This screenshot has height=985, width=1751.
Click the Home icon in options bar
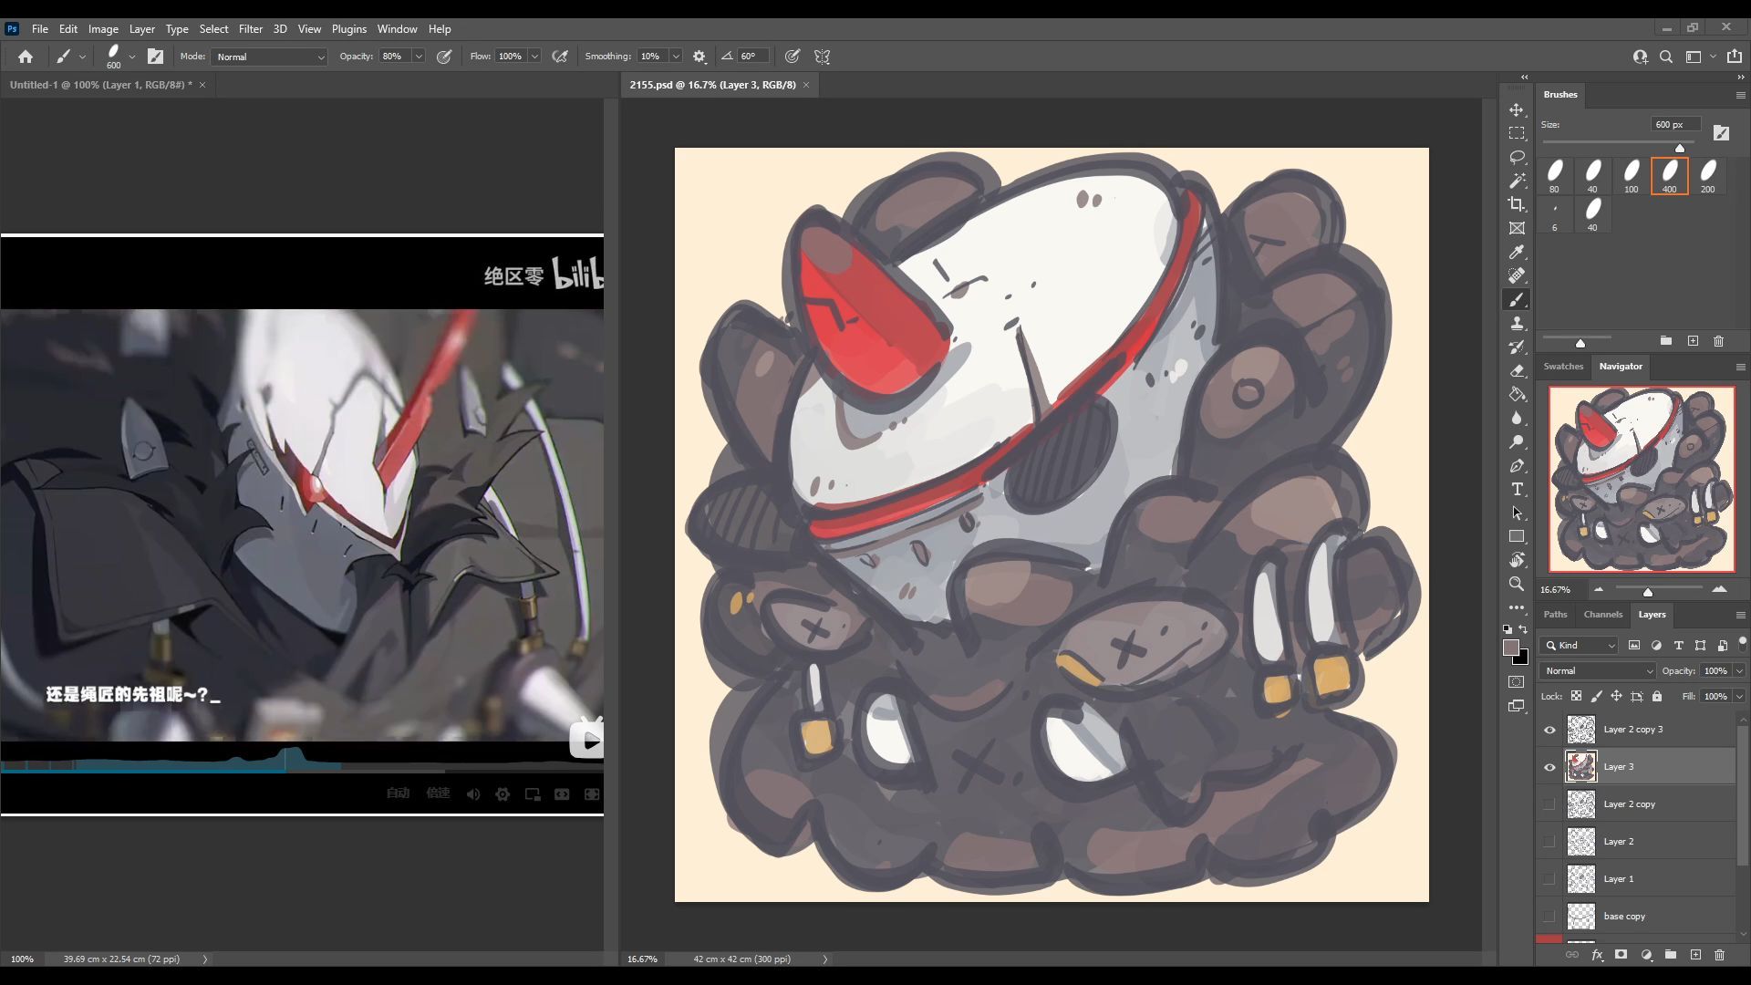point(26,57)
